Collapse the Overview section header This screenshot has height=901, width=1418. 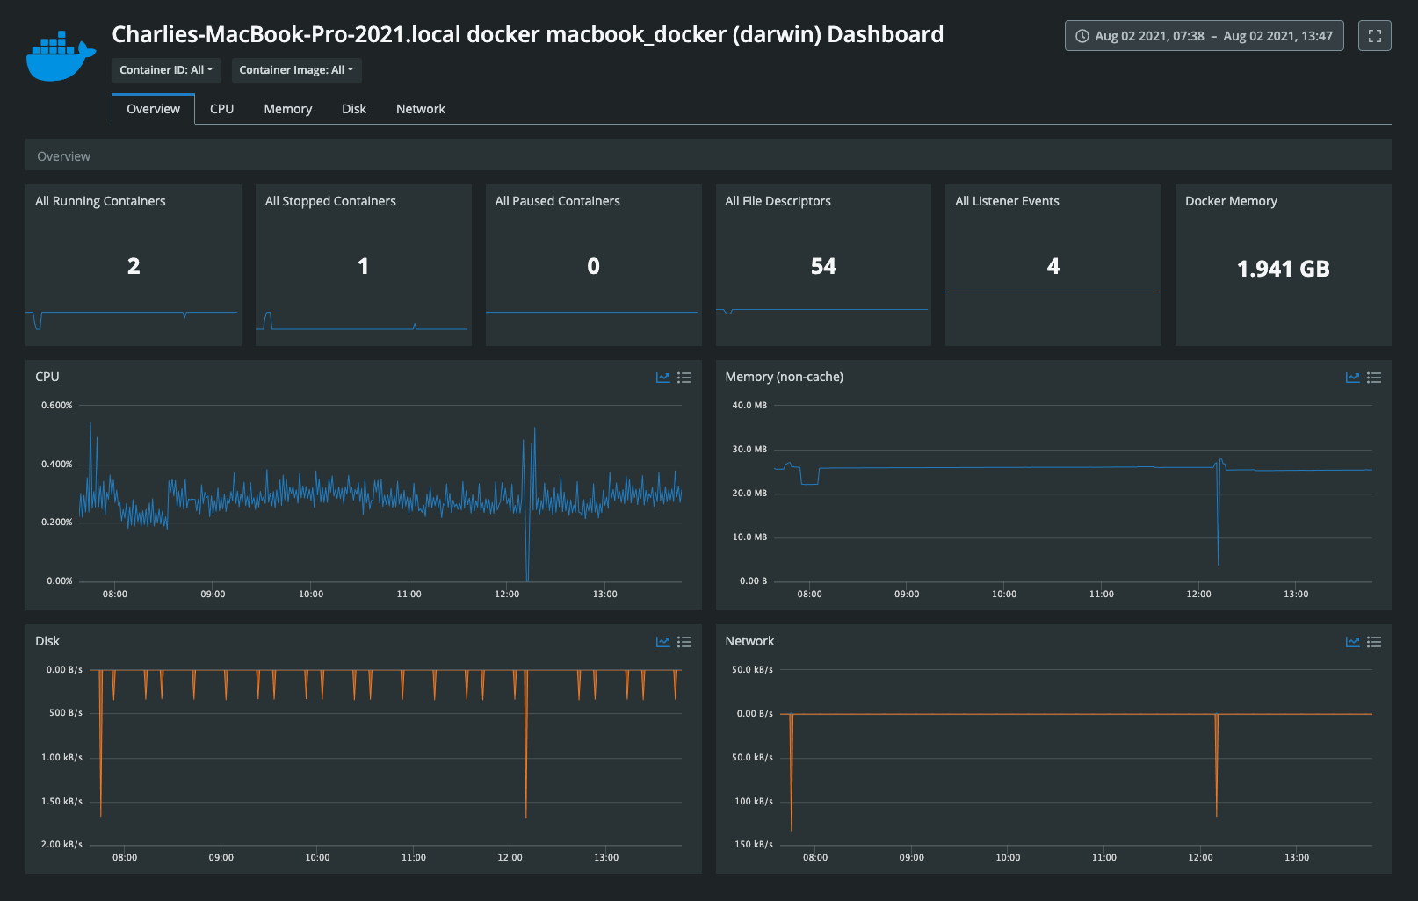[x=63, y=155]
